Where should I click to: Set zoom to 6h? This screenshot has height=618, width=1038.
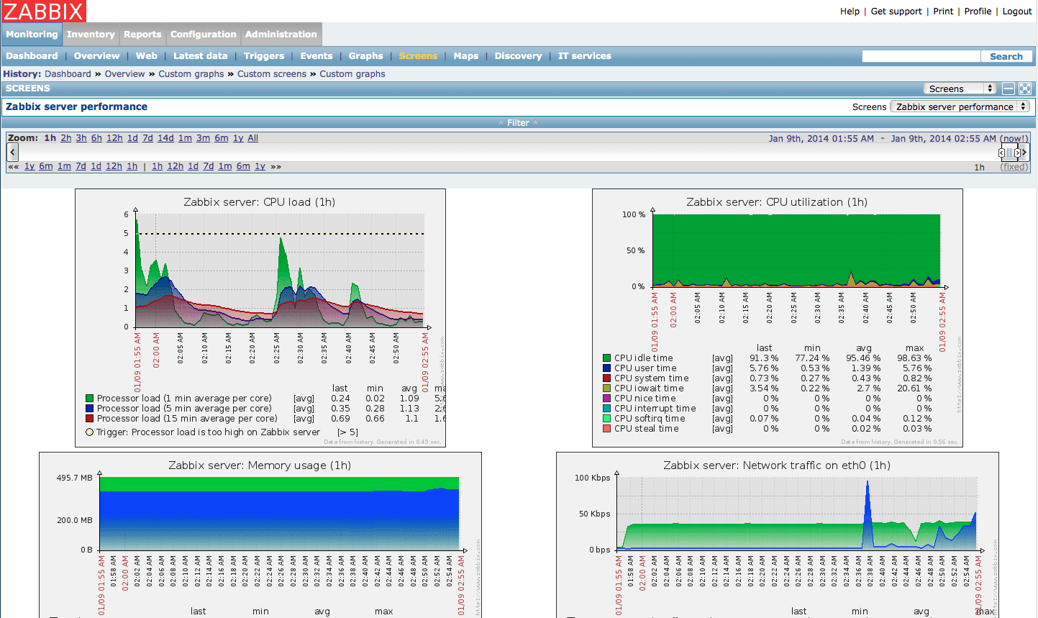pos(96,138)
